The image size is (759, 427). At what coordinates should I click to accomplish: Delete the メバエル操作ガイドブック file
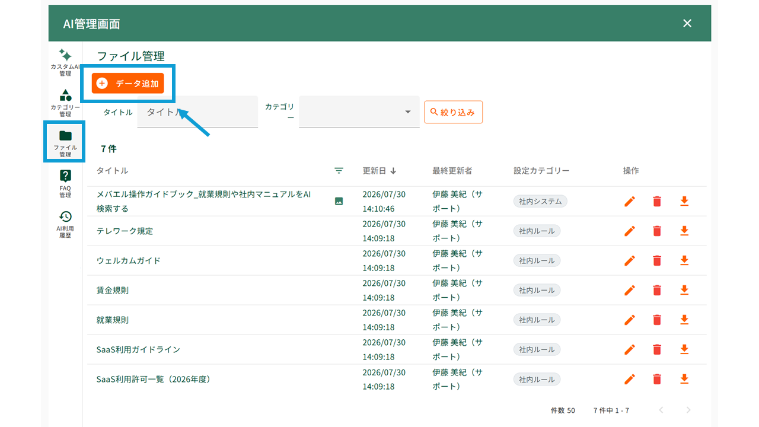(657, 201)
